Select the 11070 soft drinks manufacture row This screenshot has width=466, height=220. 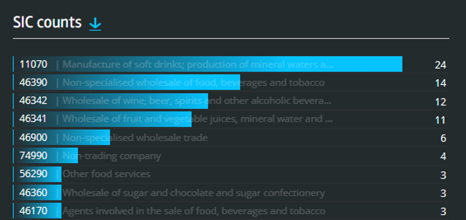click(231, 64)
